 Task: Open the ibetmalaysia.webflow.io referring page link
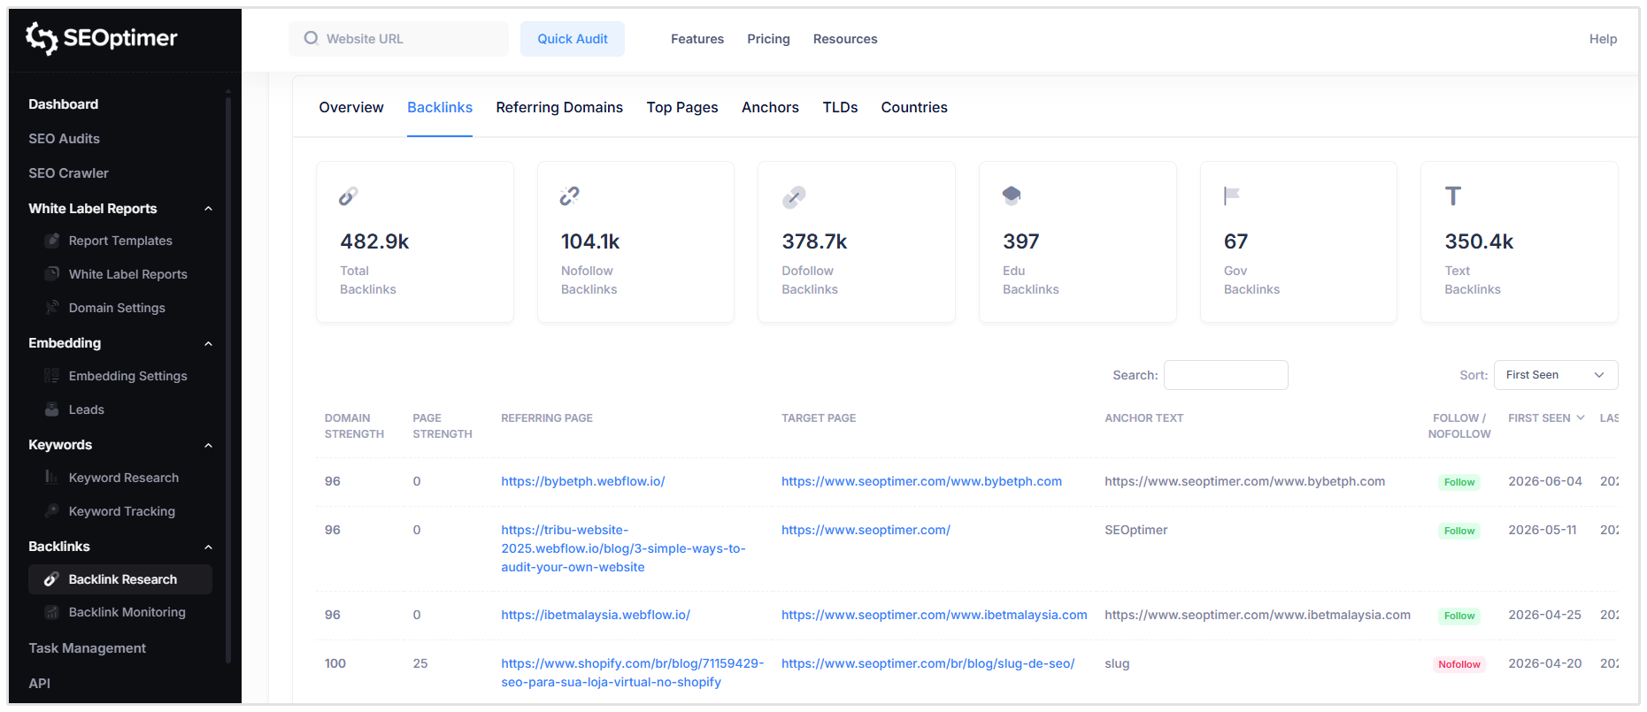point(596,615)
